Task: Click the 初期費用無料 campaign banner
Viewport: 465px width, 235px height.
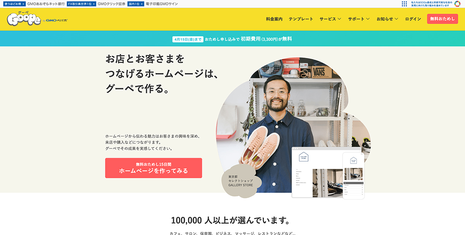Action: click(x=232, y=39)
